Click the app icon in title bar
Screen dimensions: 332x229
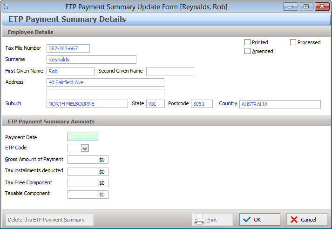click(6, 7)
